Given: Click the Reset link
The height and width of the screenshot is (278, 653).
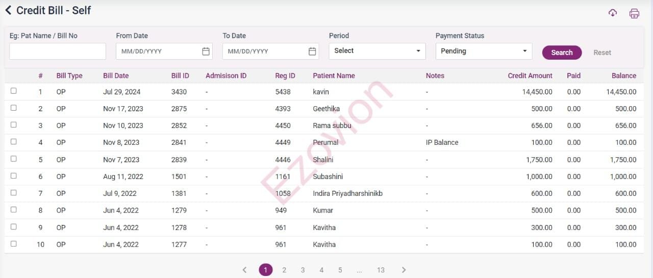Looking at the screenshot, I should (602, 53).
